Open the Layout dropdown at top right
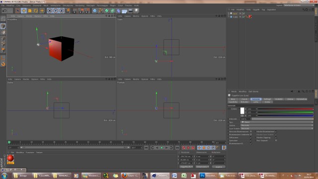The image size is (318, 179). click(x=299, y=5)
